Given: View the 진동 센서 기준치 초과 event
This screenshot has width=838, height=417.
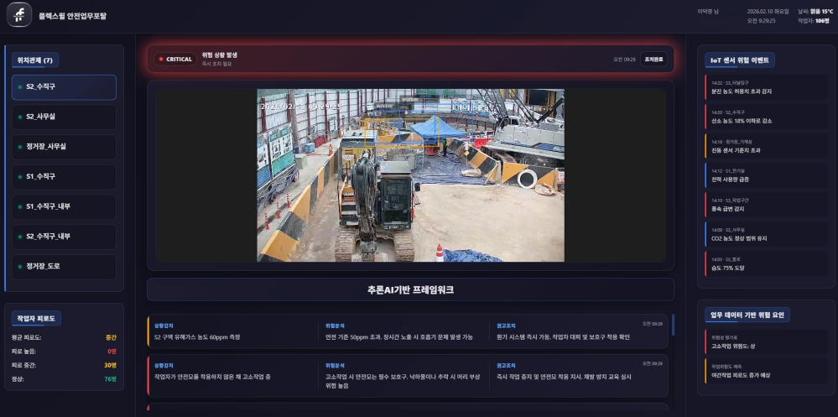Looking at the screenshot, I should pos(765,147).
